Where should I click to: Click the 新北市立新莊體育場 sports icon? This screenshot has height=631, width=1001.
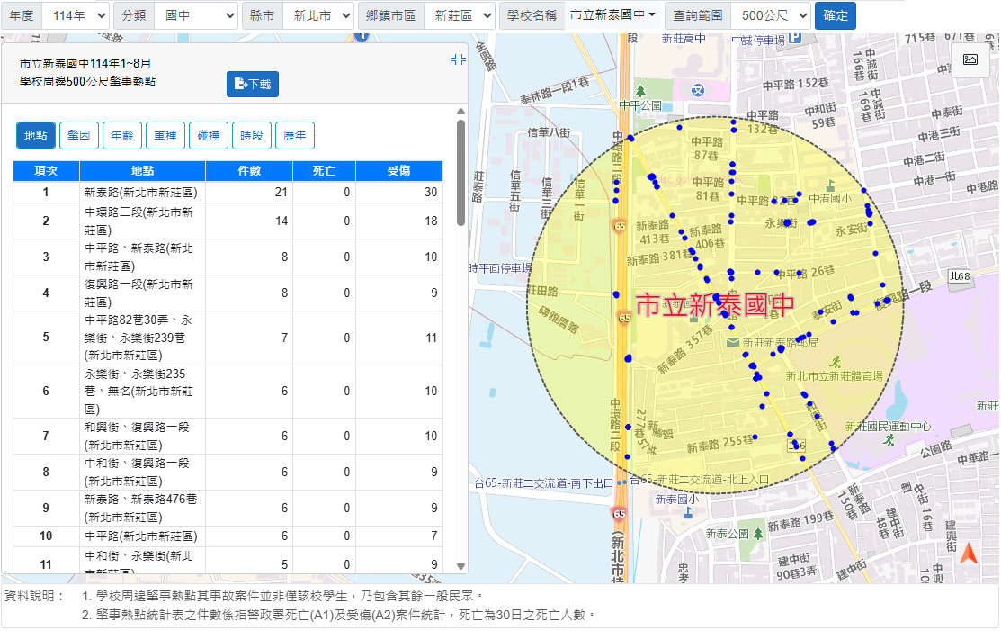pos(836,362)
